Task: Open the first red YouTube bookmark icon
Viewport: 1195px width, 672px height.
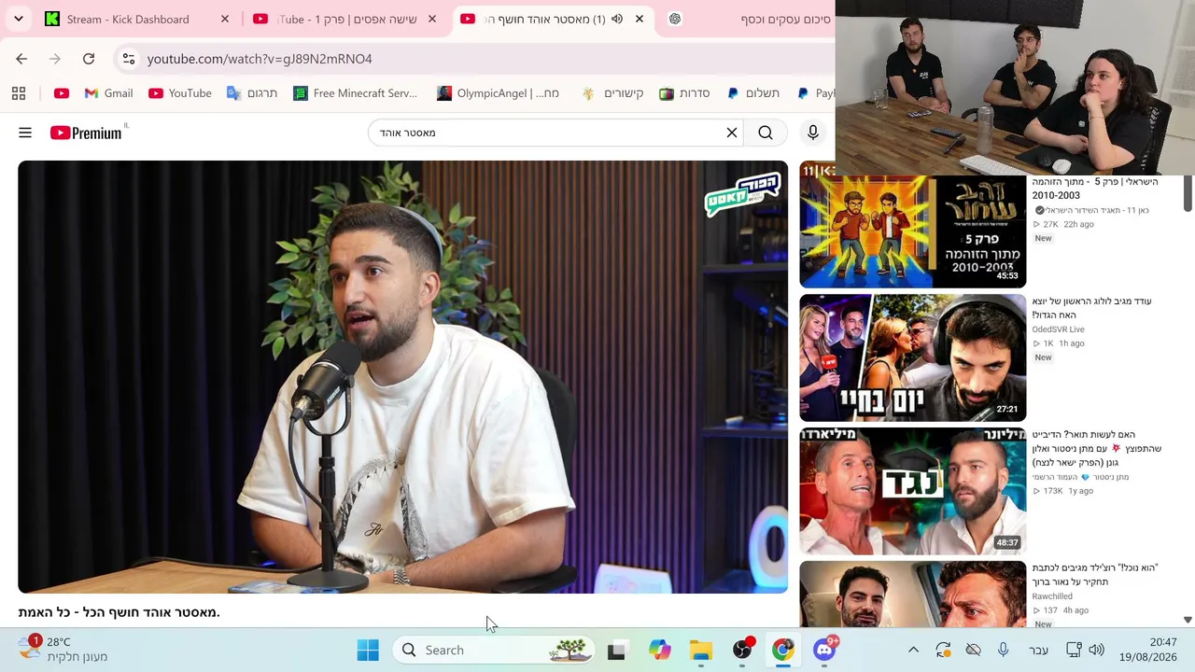Action: (x=62, y=93)
